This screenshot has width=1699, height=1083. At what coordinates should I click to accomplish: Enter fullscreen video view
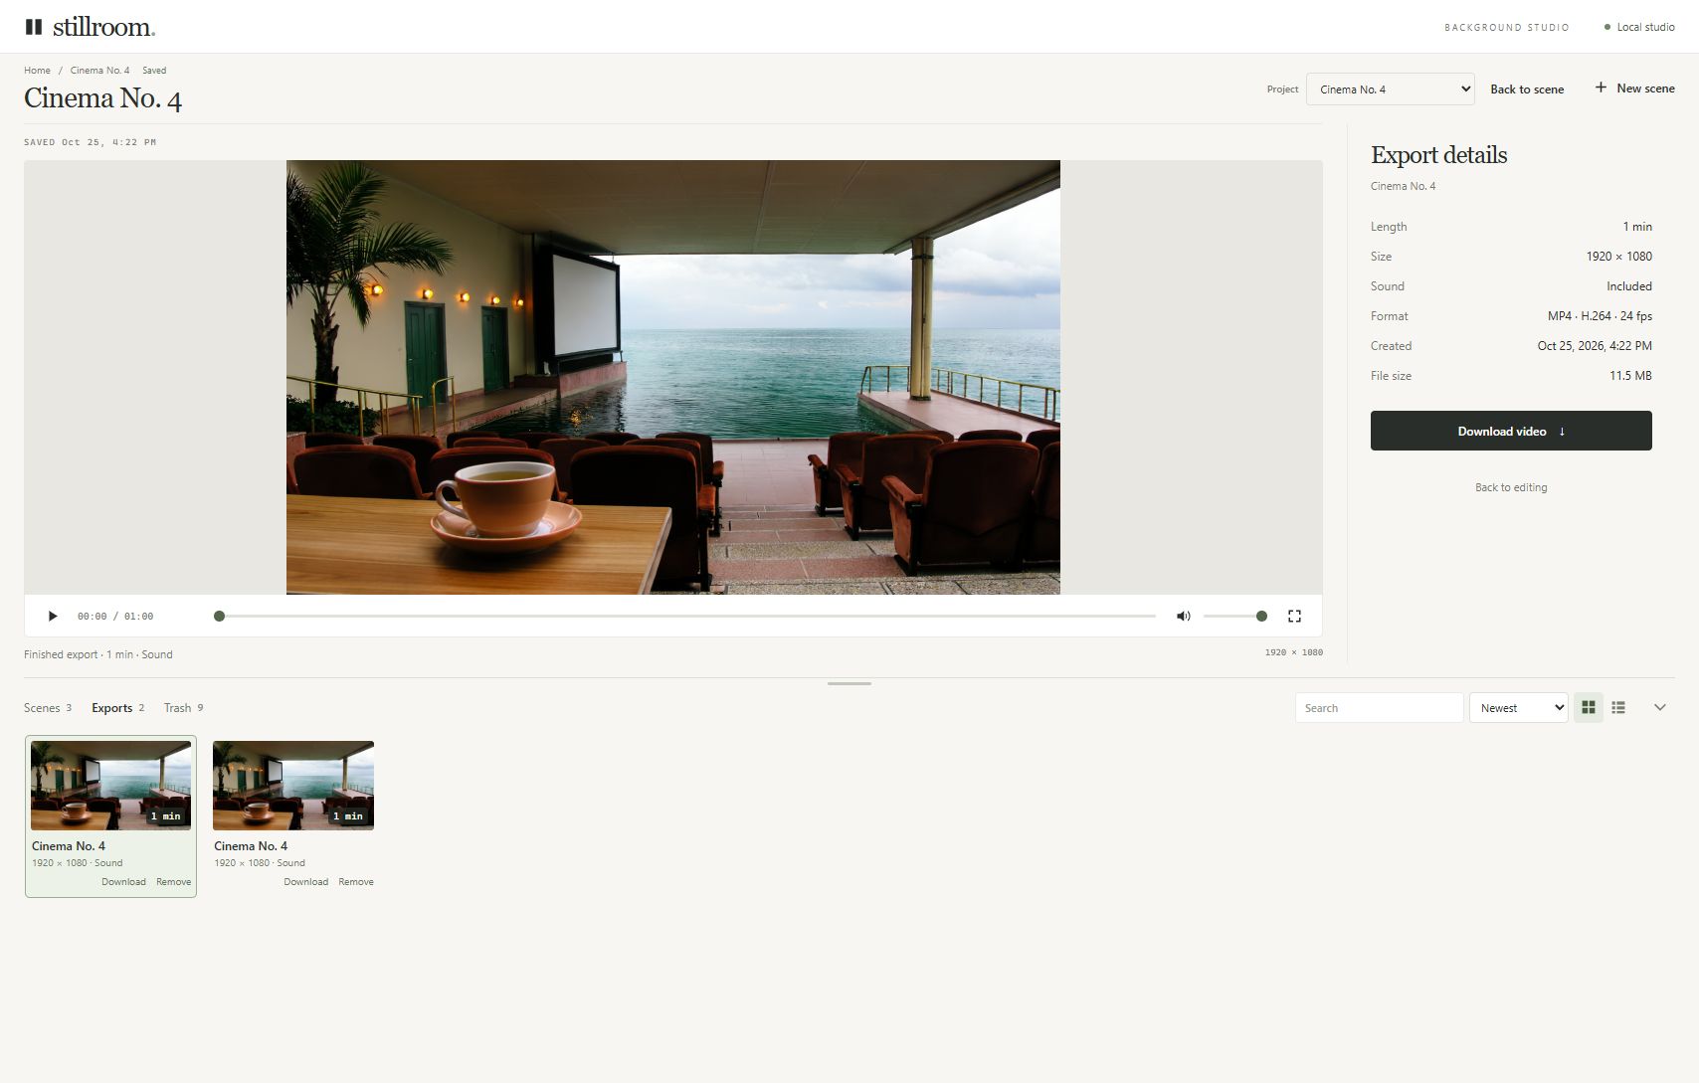pyautogui.click(x=1294, y=617)
